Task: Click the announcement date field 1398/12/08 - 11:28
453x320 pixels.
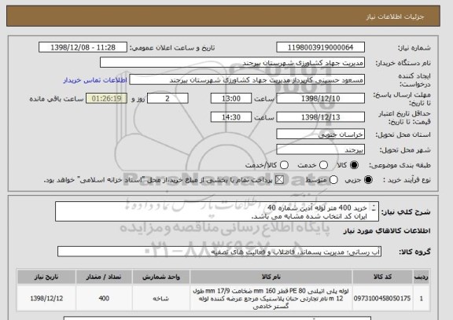Action: pos(83,47)
